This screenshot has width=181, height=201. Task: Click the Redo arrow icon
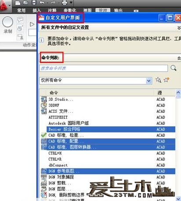point(53,3)
